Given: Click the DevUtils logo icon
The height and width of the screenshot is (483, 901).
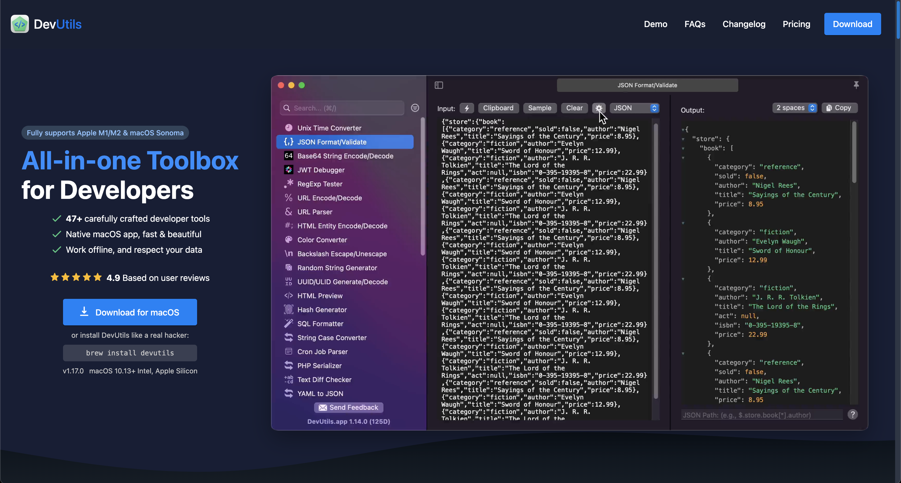Looking at the screenshot, I should tap(20, 24).
